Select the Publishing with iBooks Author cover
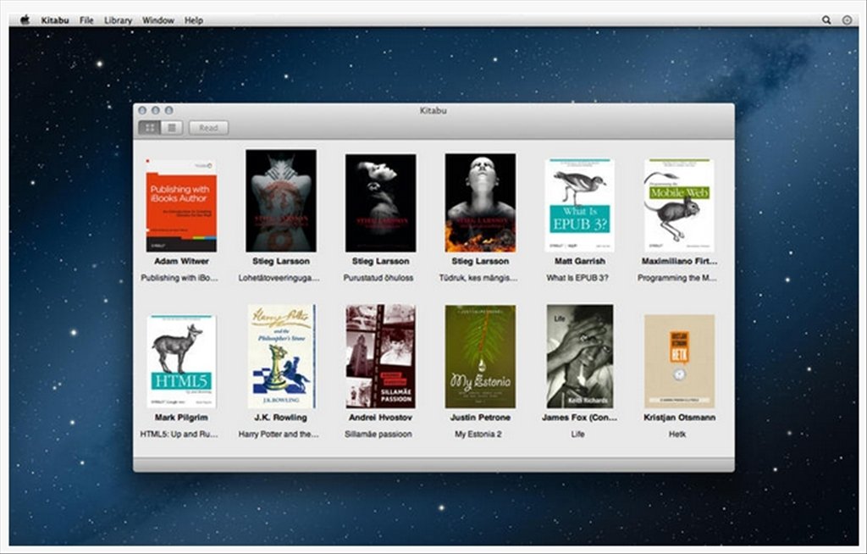This screenshot has height=554, width=867. coord(181,205)
